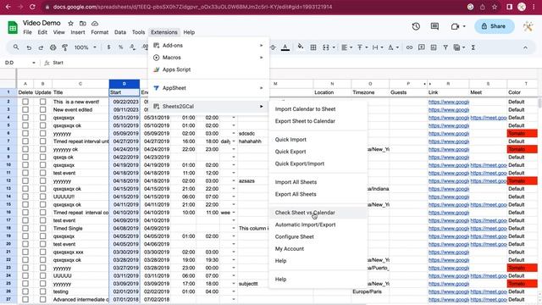The image size is (542, 305).
Task: Check Delete box for 'New event edited'
Action: point(25,110)
